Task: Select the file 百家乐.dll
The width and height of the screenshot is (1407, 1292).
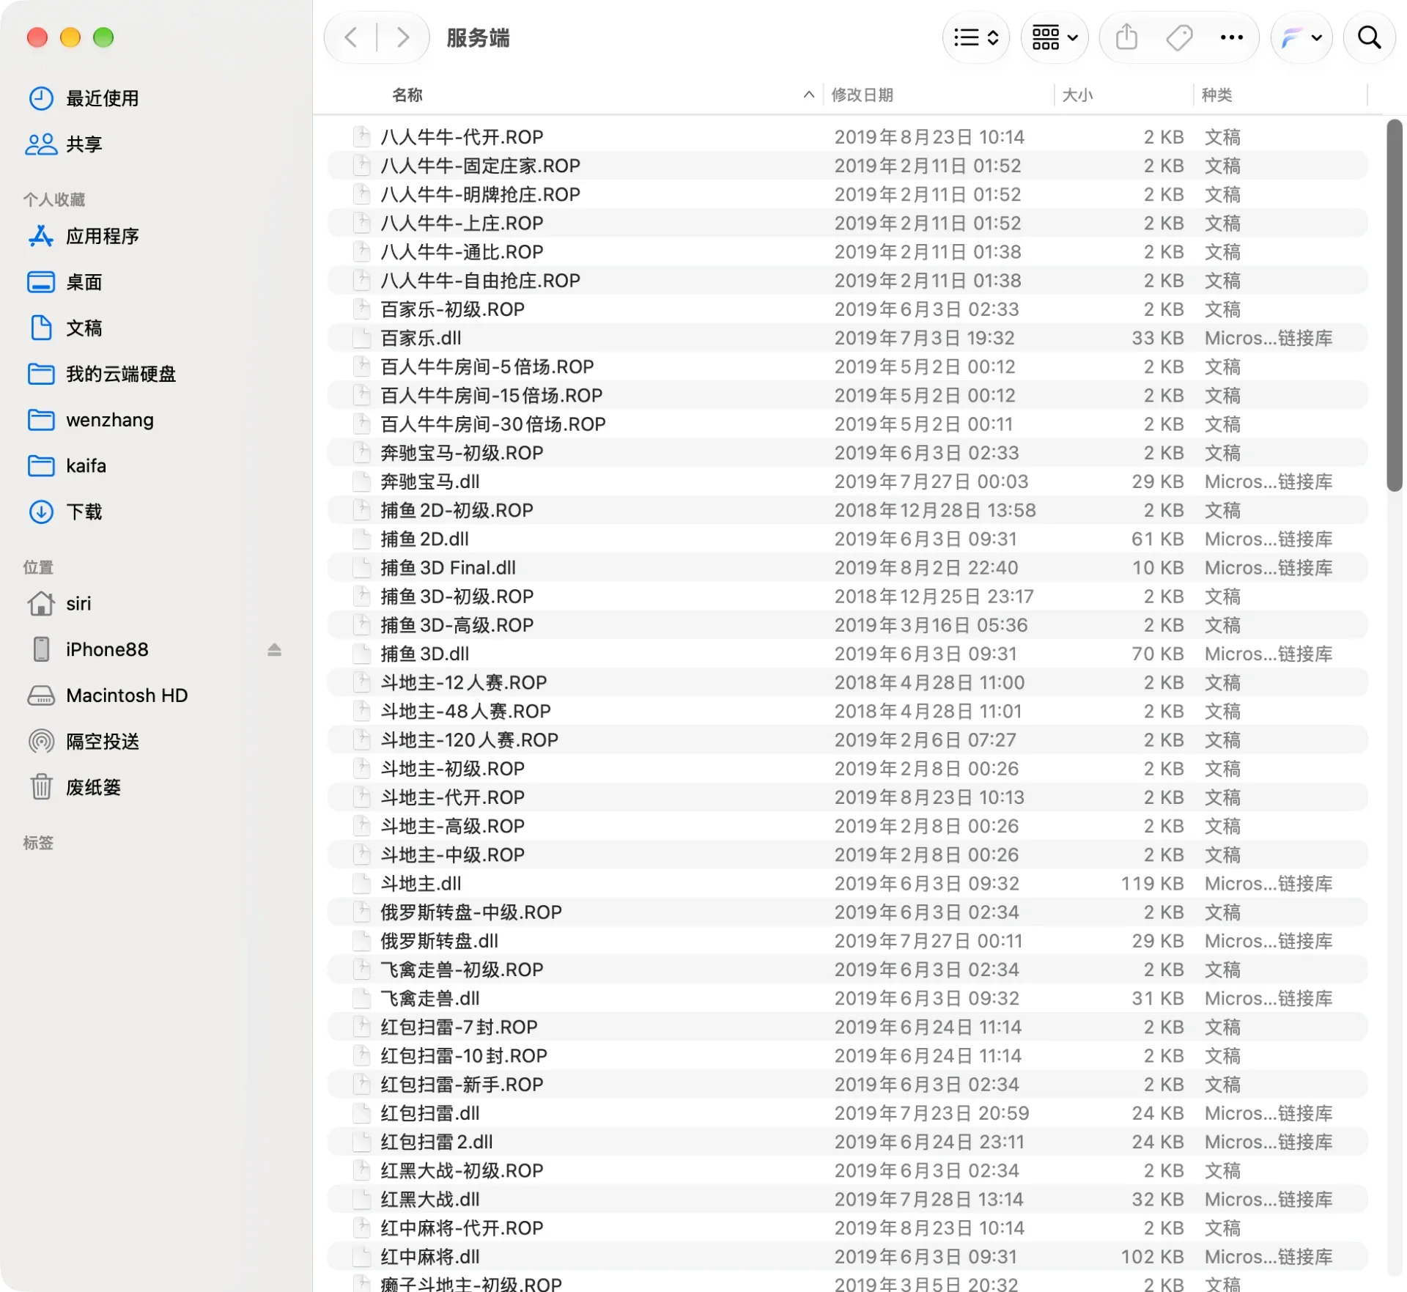Action: [x=847, y=338]
